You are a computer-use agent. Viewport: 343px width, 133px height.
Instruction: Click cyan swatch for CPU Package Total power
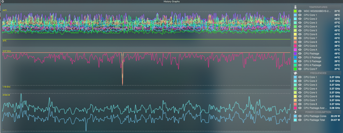point(295,120)
